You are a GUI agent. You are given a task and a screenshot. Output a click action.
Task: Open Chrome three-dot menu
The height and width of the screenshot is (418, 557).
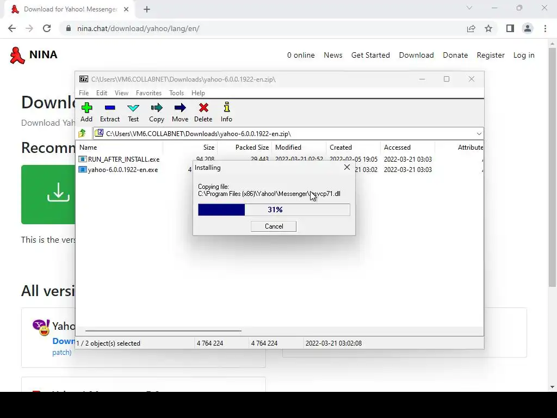(545, 28)
